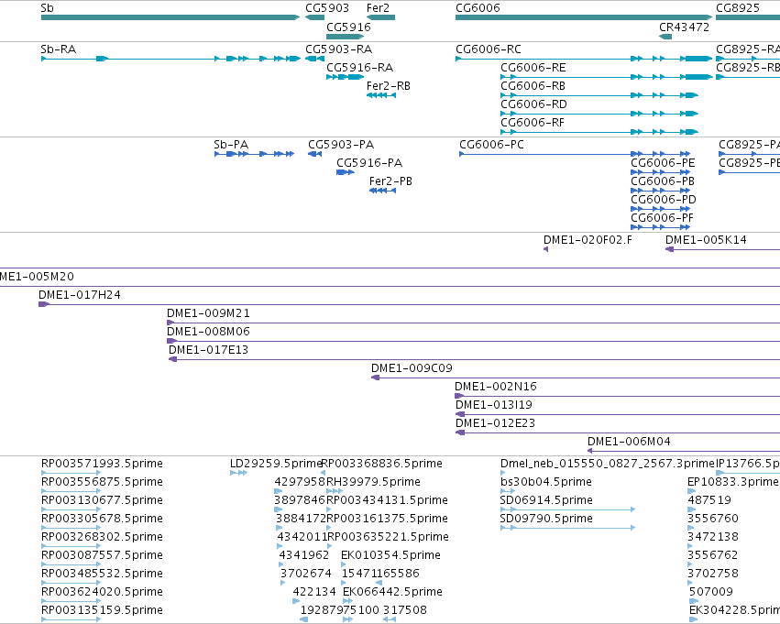This screenshot has height=624, width=780.
Task: Select the CG6006-PE coding sequence label
Action: pyautogui.click(x=663, y=163)
